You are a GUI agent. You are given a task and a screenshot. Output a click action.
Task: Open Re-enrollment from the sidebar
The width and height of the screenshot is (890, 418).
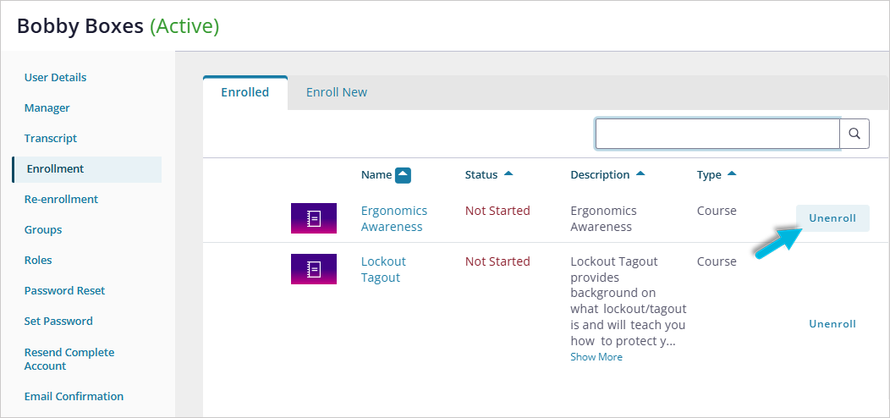pos(61,200)
